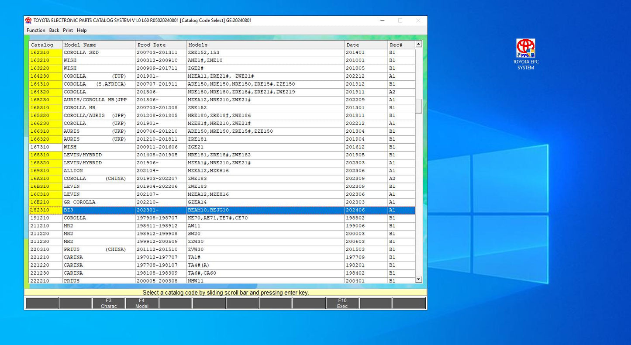Select catalog code 220310
The height and width of the screenshot is (345, 631).
45,249
